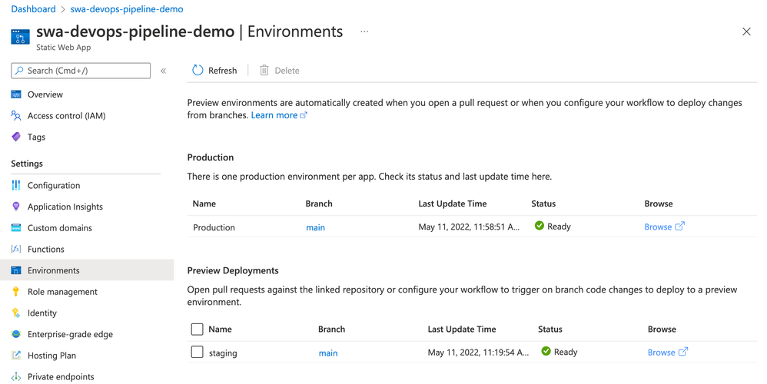This screenshot has width=767, height=384.
Task: Open Role management key icon
Action: pyautogui.click(x=16, y=292)
